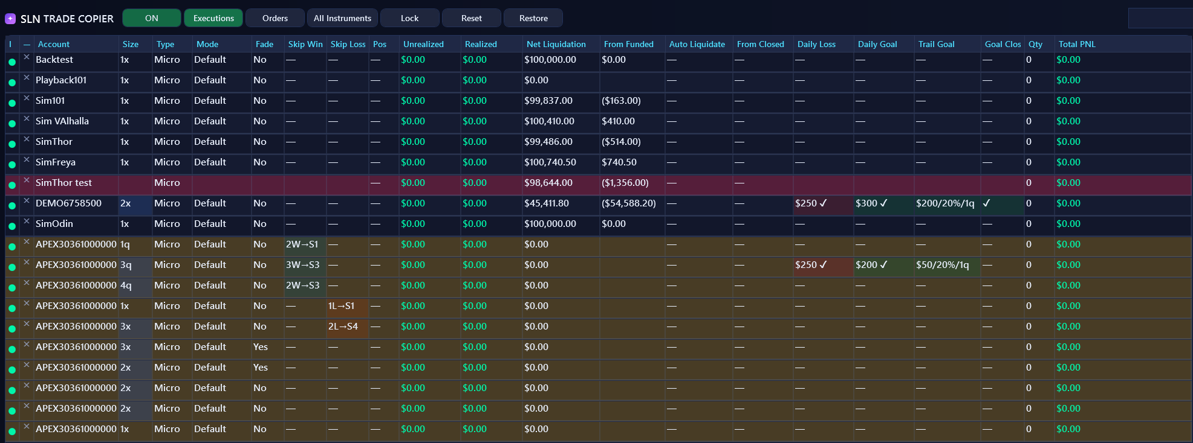Remove Sim101 account using its X icon
The width and height of the screenshot is (1193, 443).
click(27, 98)
